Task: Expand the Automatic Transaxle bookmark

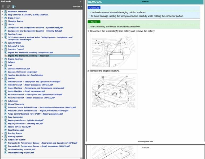Action: coord(2,12)
